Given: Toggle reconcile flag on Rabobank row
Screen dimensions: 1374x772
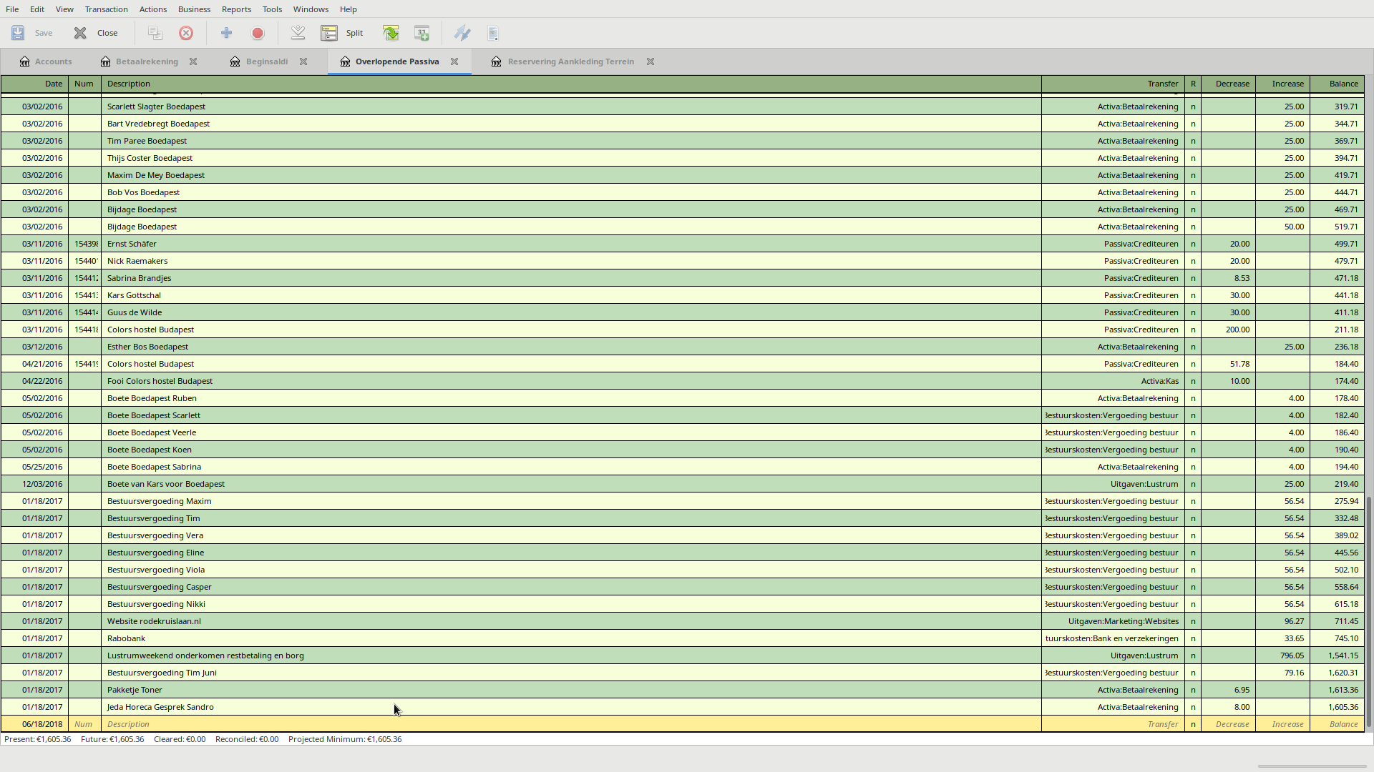Looking at the screenshot, I should pyautogui.click(x=1193, y=638).
